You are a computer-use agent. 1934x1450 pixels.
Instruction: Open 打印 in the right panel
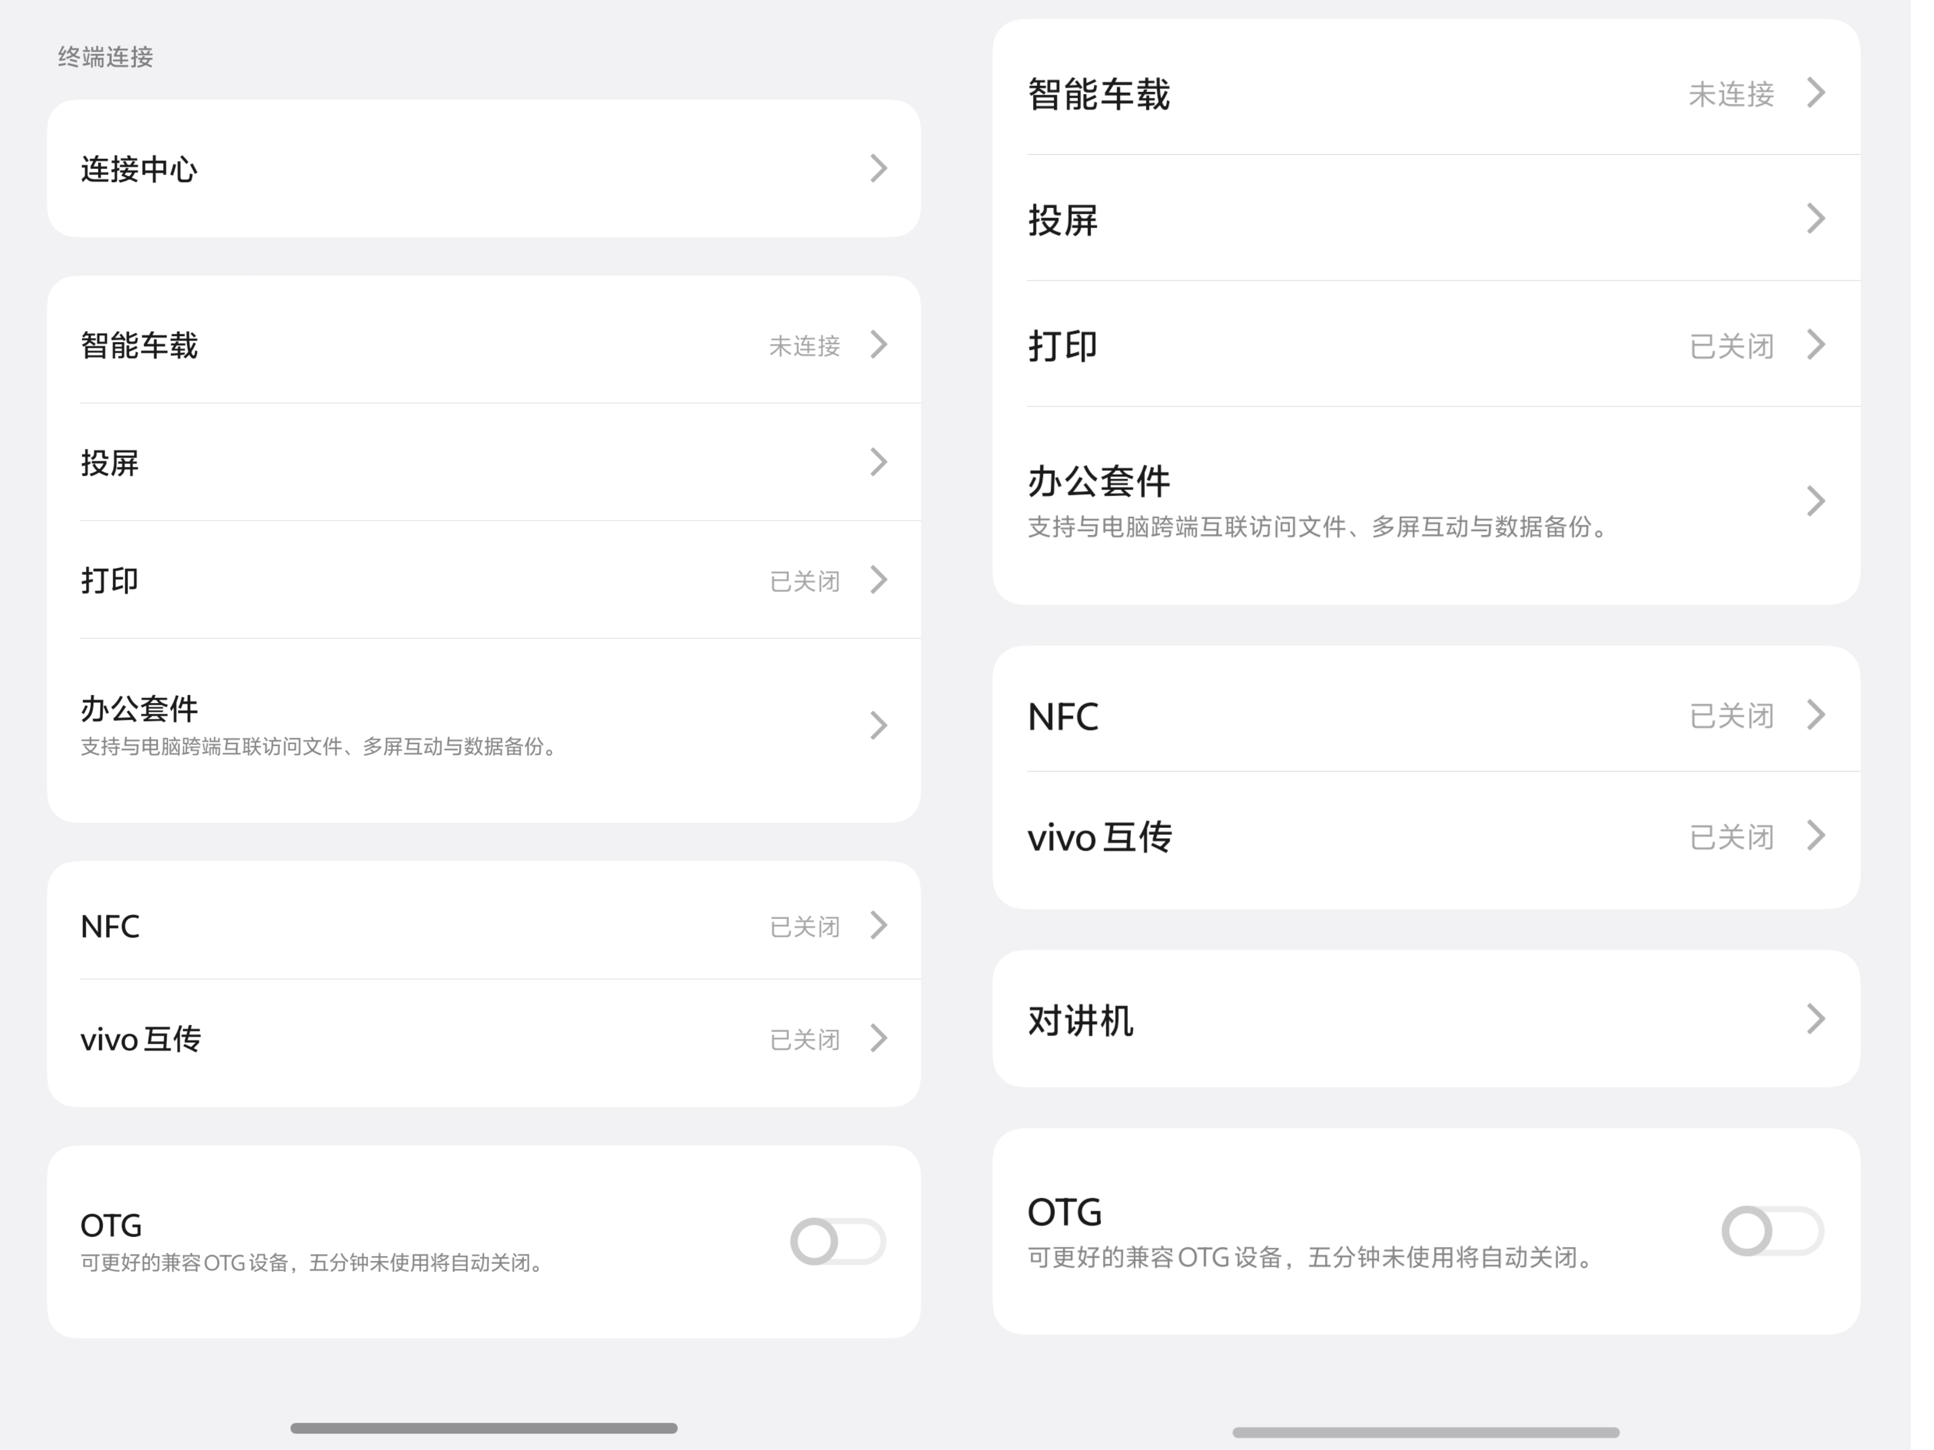[x=1426, y=345]
